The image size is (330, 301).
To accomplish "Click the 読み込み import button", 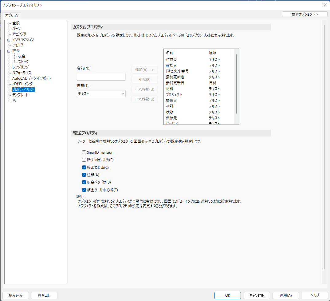I will pos(16,295).
